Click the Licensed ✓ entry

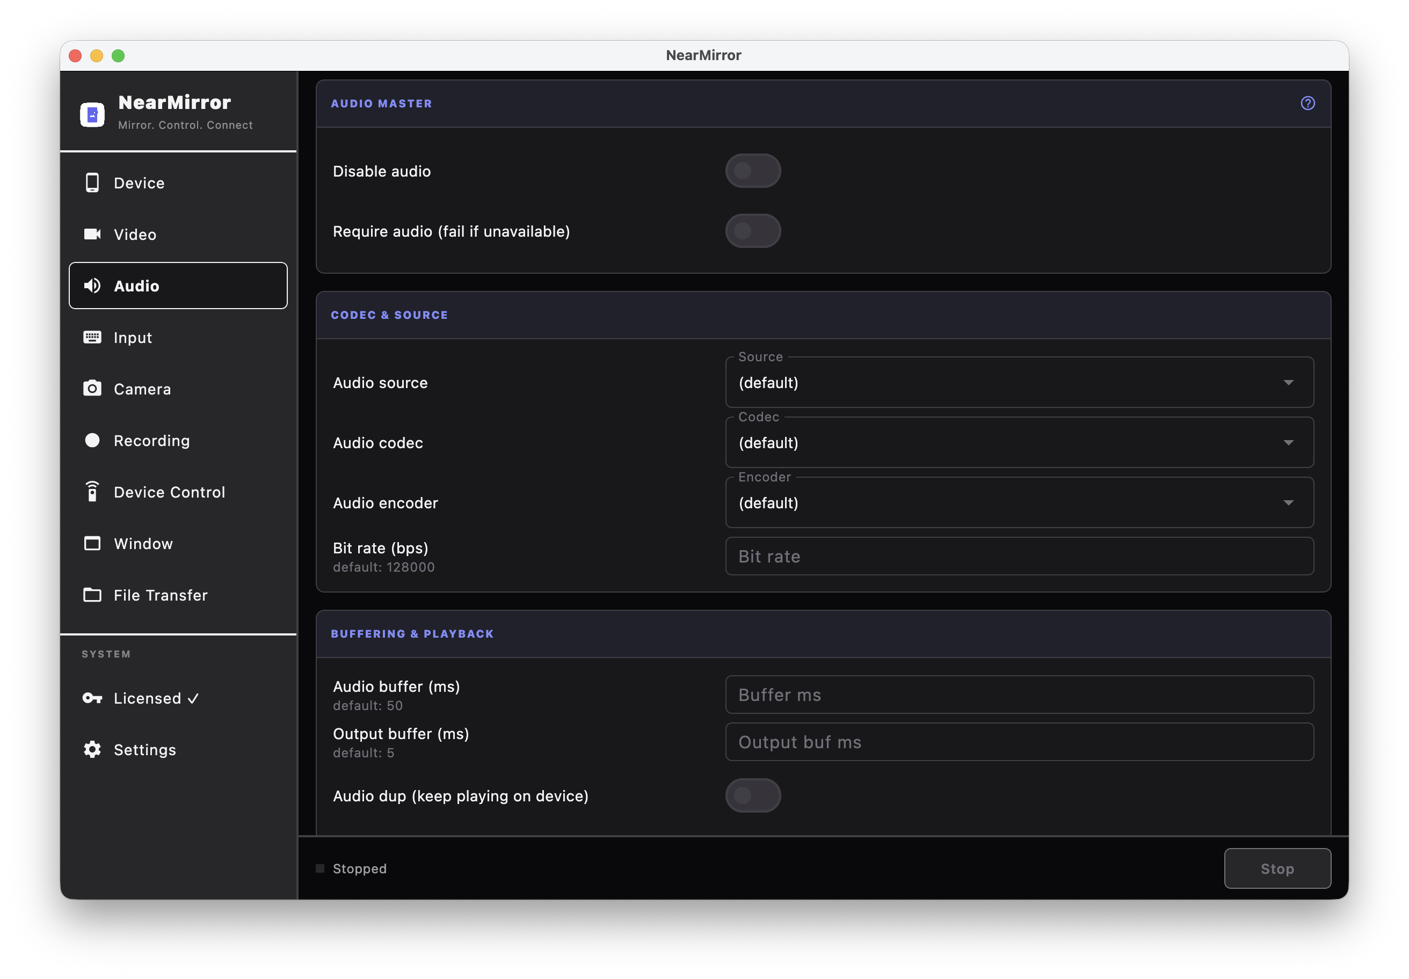click(178, 698)
